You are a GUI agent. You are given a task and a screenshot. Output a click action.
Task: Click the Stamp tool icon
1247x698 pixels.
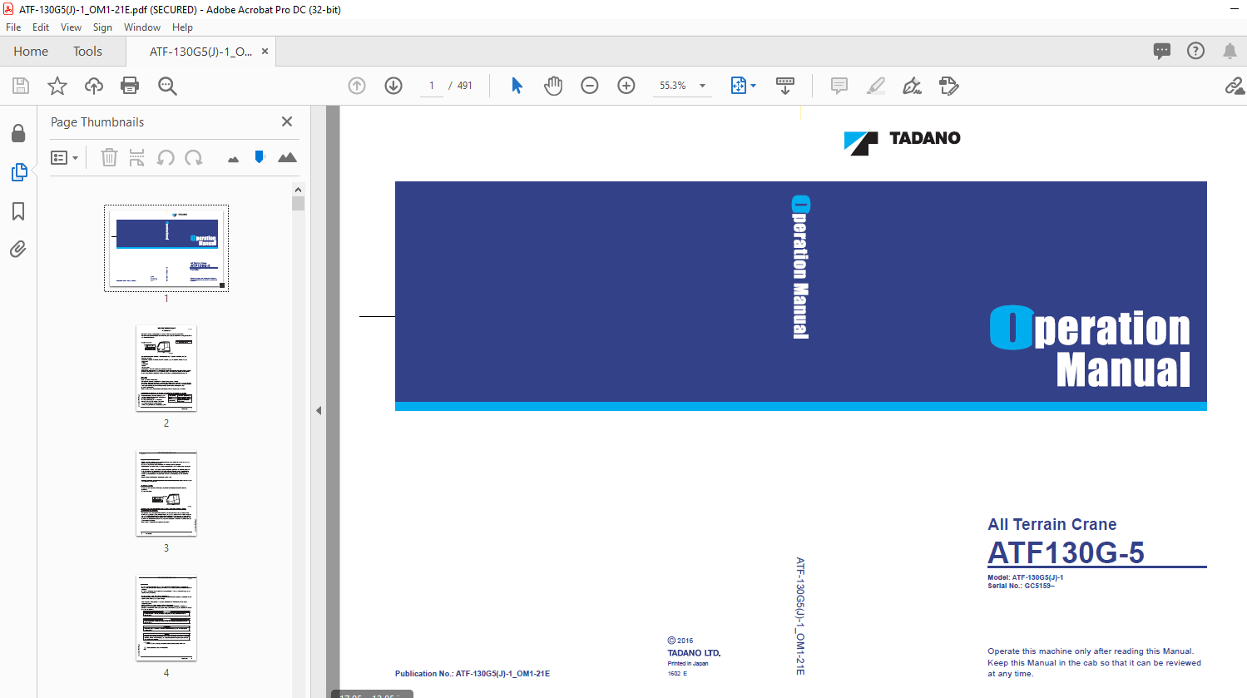coord(949,86)
